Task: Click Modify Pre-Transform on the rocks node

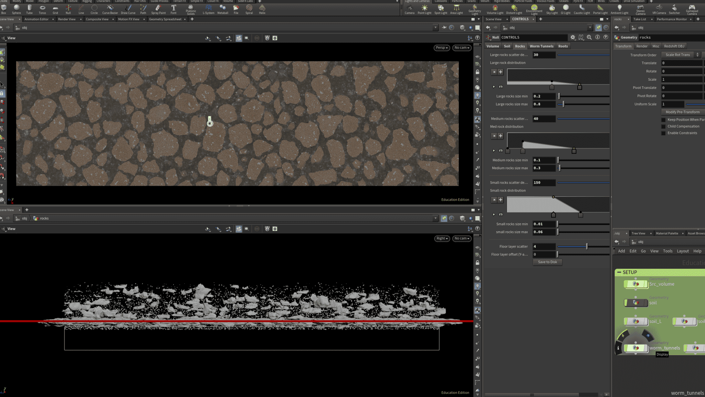Action: coord(683,112)
